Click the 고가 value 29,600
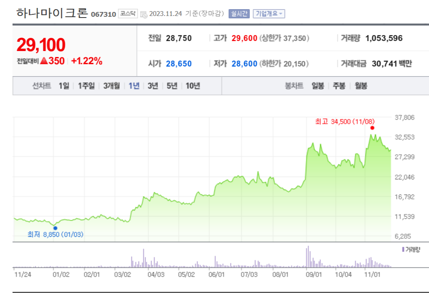The image size is (429, 293). [244, 38]
